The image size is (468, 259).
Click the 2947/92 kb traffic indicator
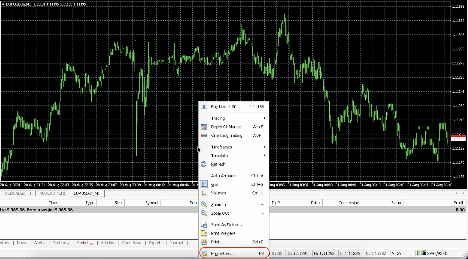437,253
